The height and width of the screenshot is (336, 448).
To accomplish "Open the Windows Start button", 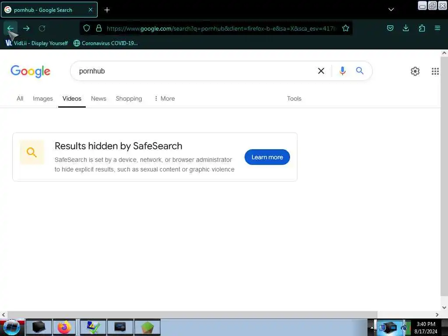I will tap(11, 327).
